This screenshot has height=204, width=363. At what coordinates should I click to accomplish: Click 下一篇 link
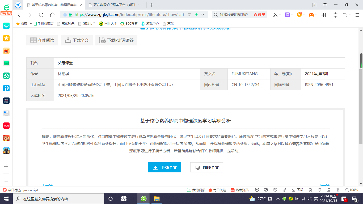coord(324,185)
